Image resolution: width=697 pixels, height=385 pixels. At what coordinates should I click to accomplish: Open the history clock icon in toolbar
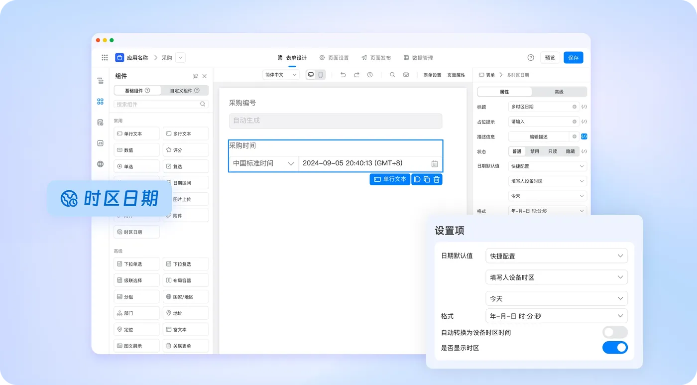coord(370,75)
